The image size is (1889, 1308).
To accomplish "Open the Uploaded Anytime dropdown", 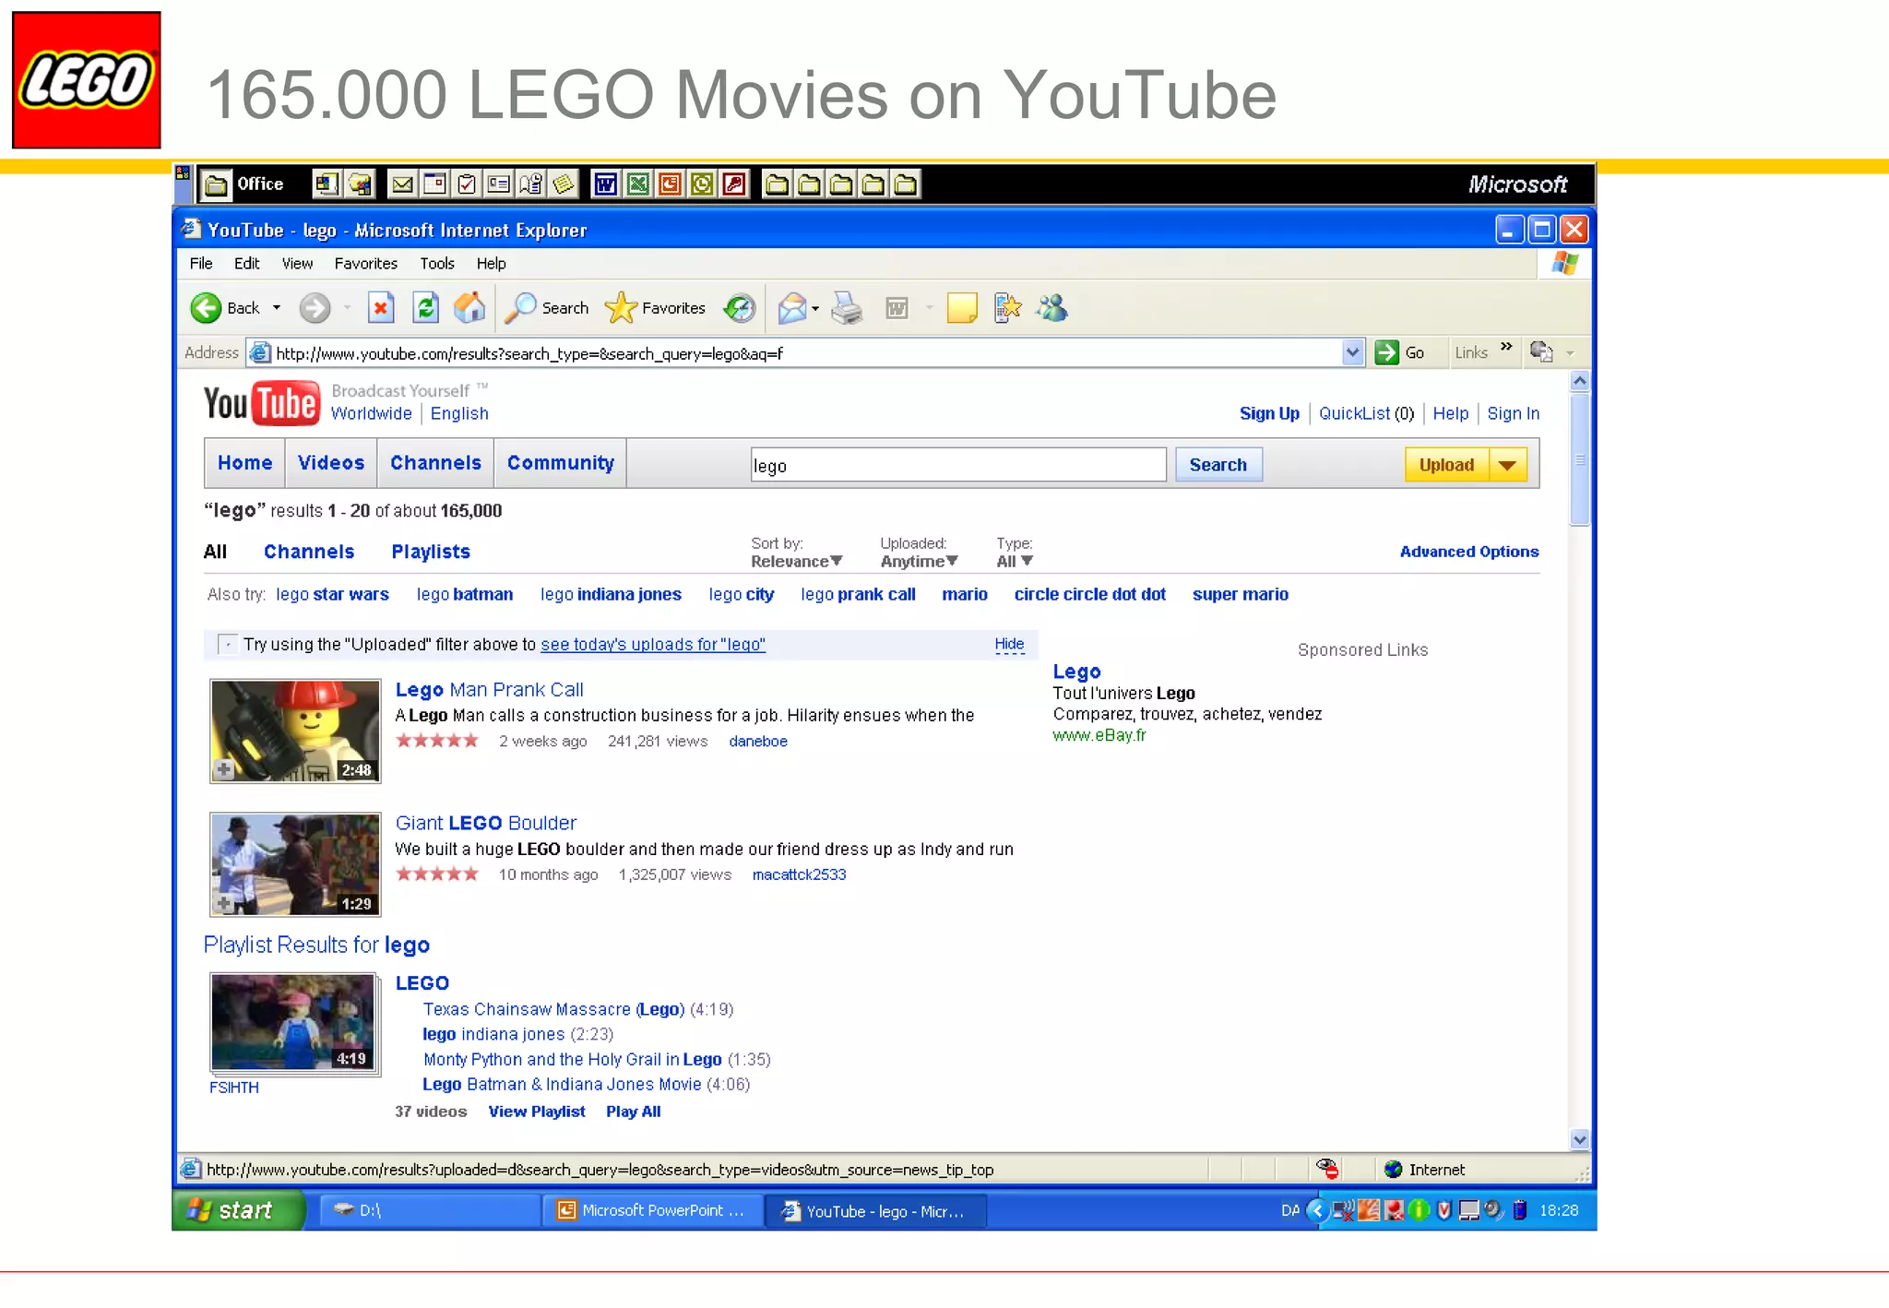I will point(919,561).
